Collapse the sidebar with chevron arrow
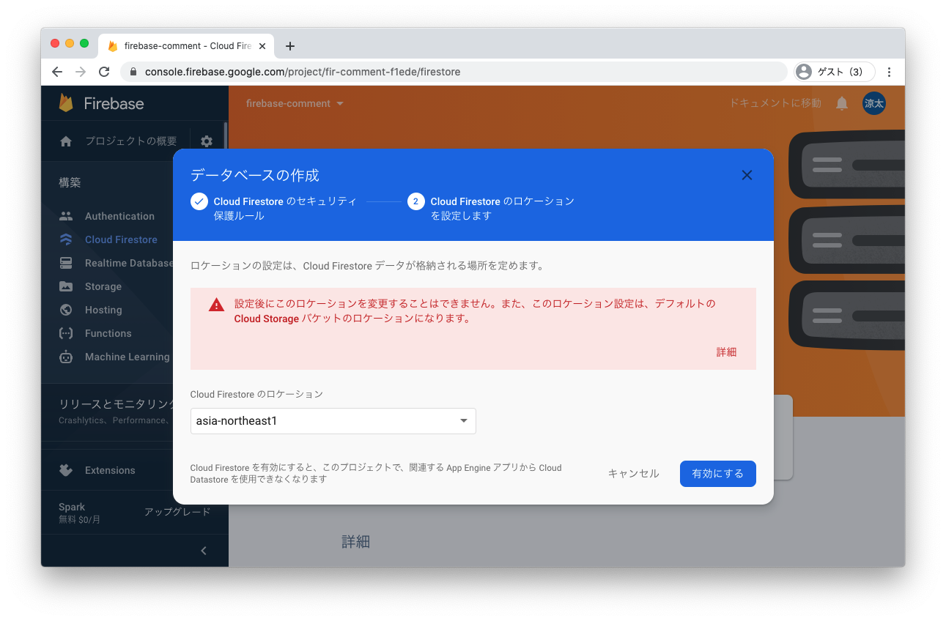The image size is (946, 621). coord(204,551)
